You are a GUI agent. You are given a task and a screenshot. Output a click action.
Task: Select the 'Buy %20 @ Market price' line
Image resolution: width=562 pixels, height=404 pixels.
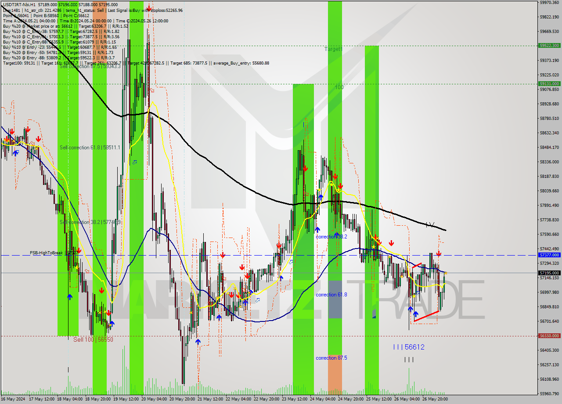65,26
